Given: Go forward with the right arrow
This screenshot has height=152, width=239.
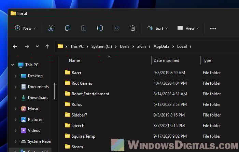Looking at the screenshot, I should click(27, 46).
